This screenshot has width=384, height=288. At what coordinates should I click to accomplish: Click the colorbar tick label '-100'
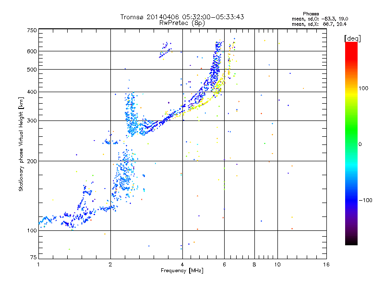(x=365, y=200)
